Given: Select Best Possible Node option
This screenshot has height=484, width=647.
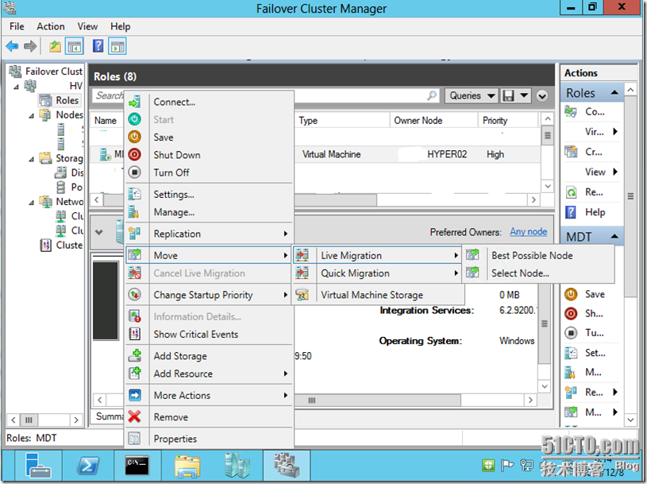Looking at the screenshot, I should [538, 256].
